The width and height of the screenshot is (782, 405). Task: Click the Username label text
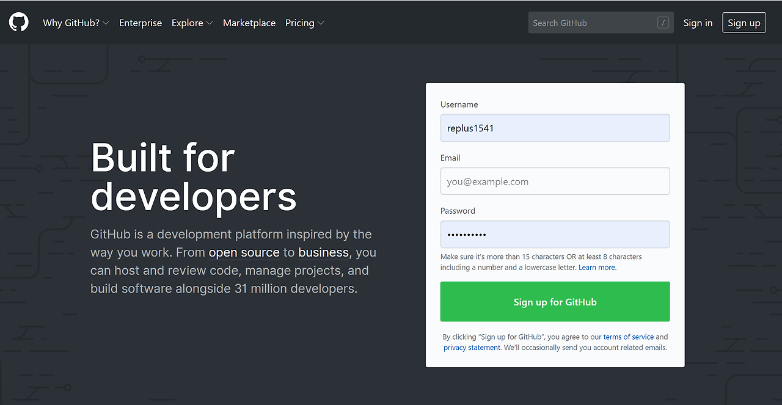459,104
